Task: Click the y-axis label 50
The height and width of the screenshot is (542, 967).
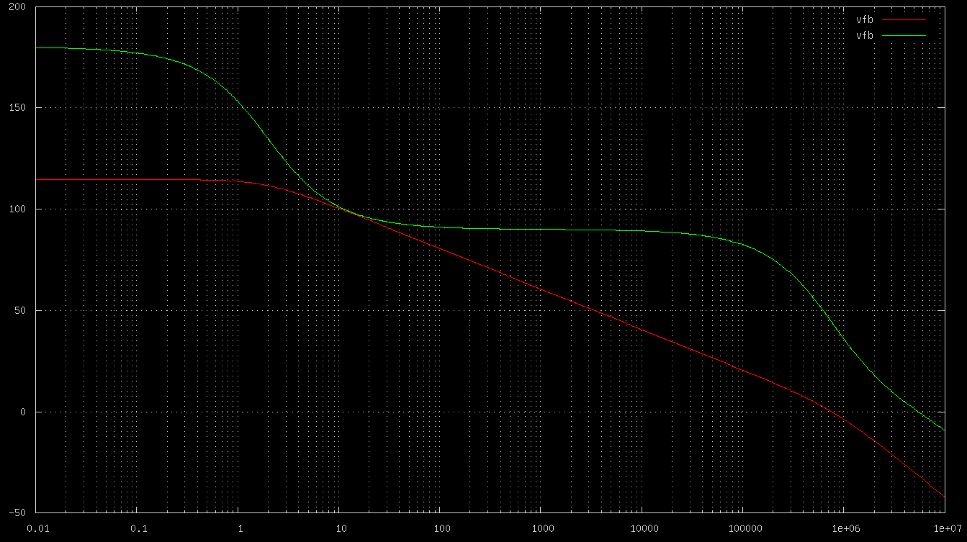Action: click(19, 311)
